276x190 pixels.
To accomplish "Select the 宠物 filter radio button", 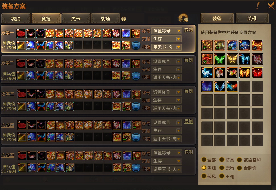I will (222, 168).
